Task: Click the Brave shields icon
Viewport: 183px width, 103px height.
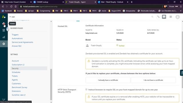Action: (x=165, y=7)
